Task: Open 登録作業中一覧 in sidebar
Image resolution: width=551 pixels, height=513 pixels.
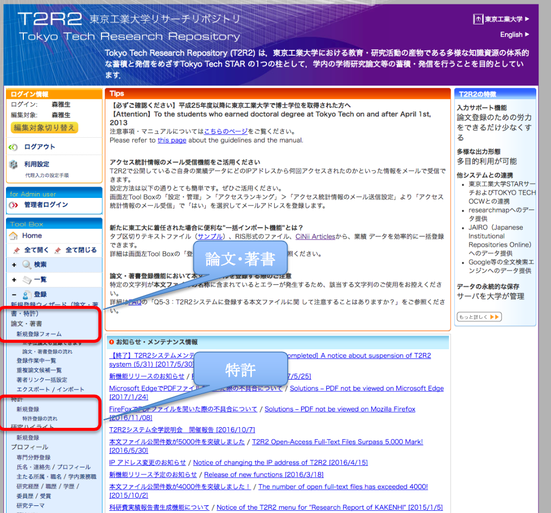Action: pyautogui.click(x=36, y=361)
